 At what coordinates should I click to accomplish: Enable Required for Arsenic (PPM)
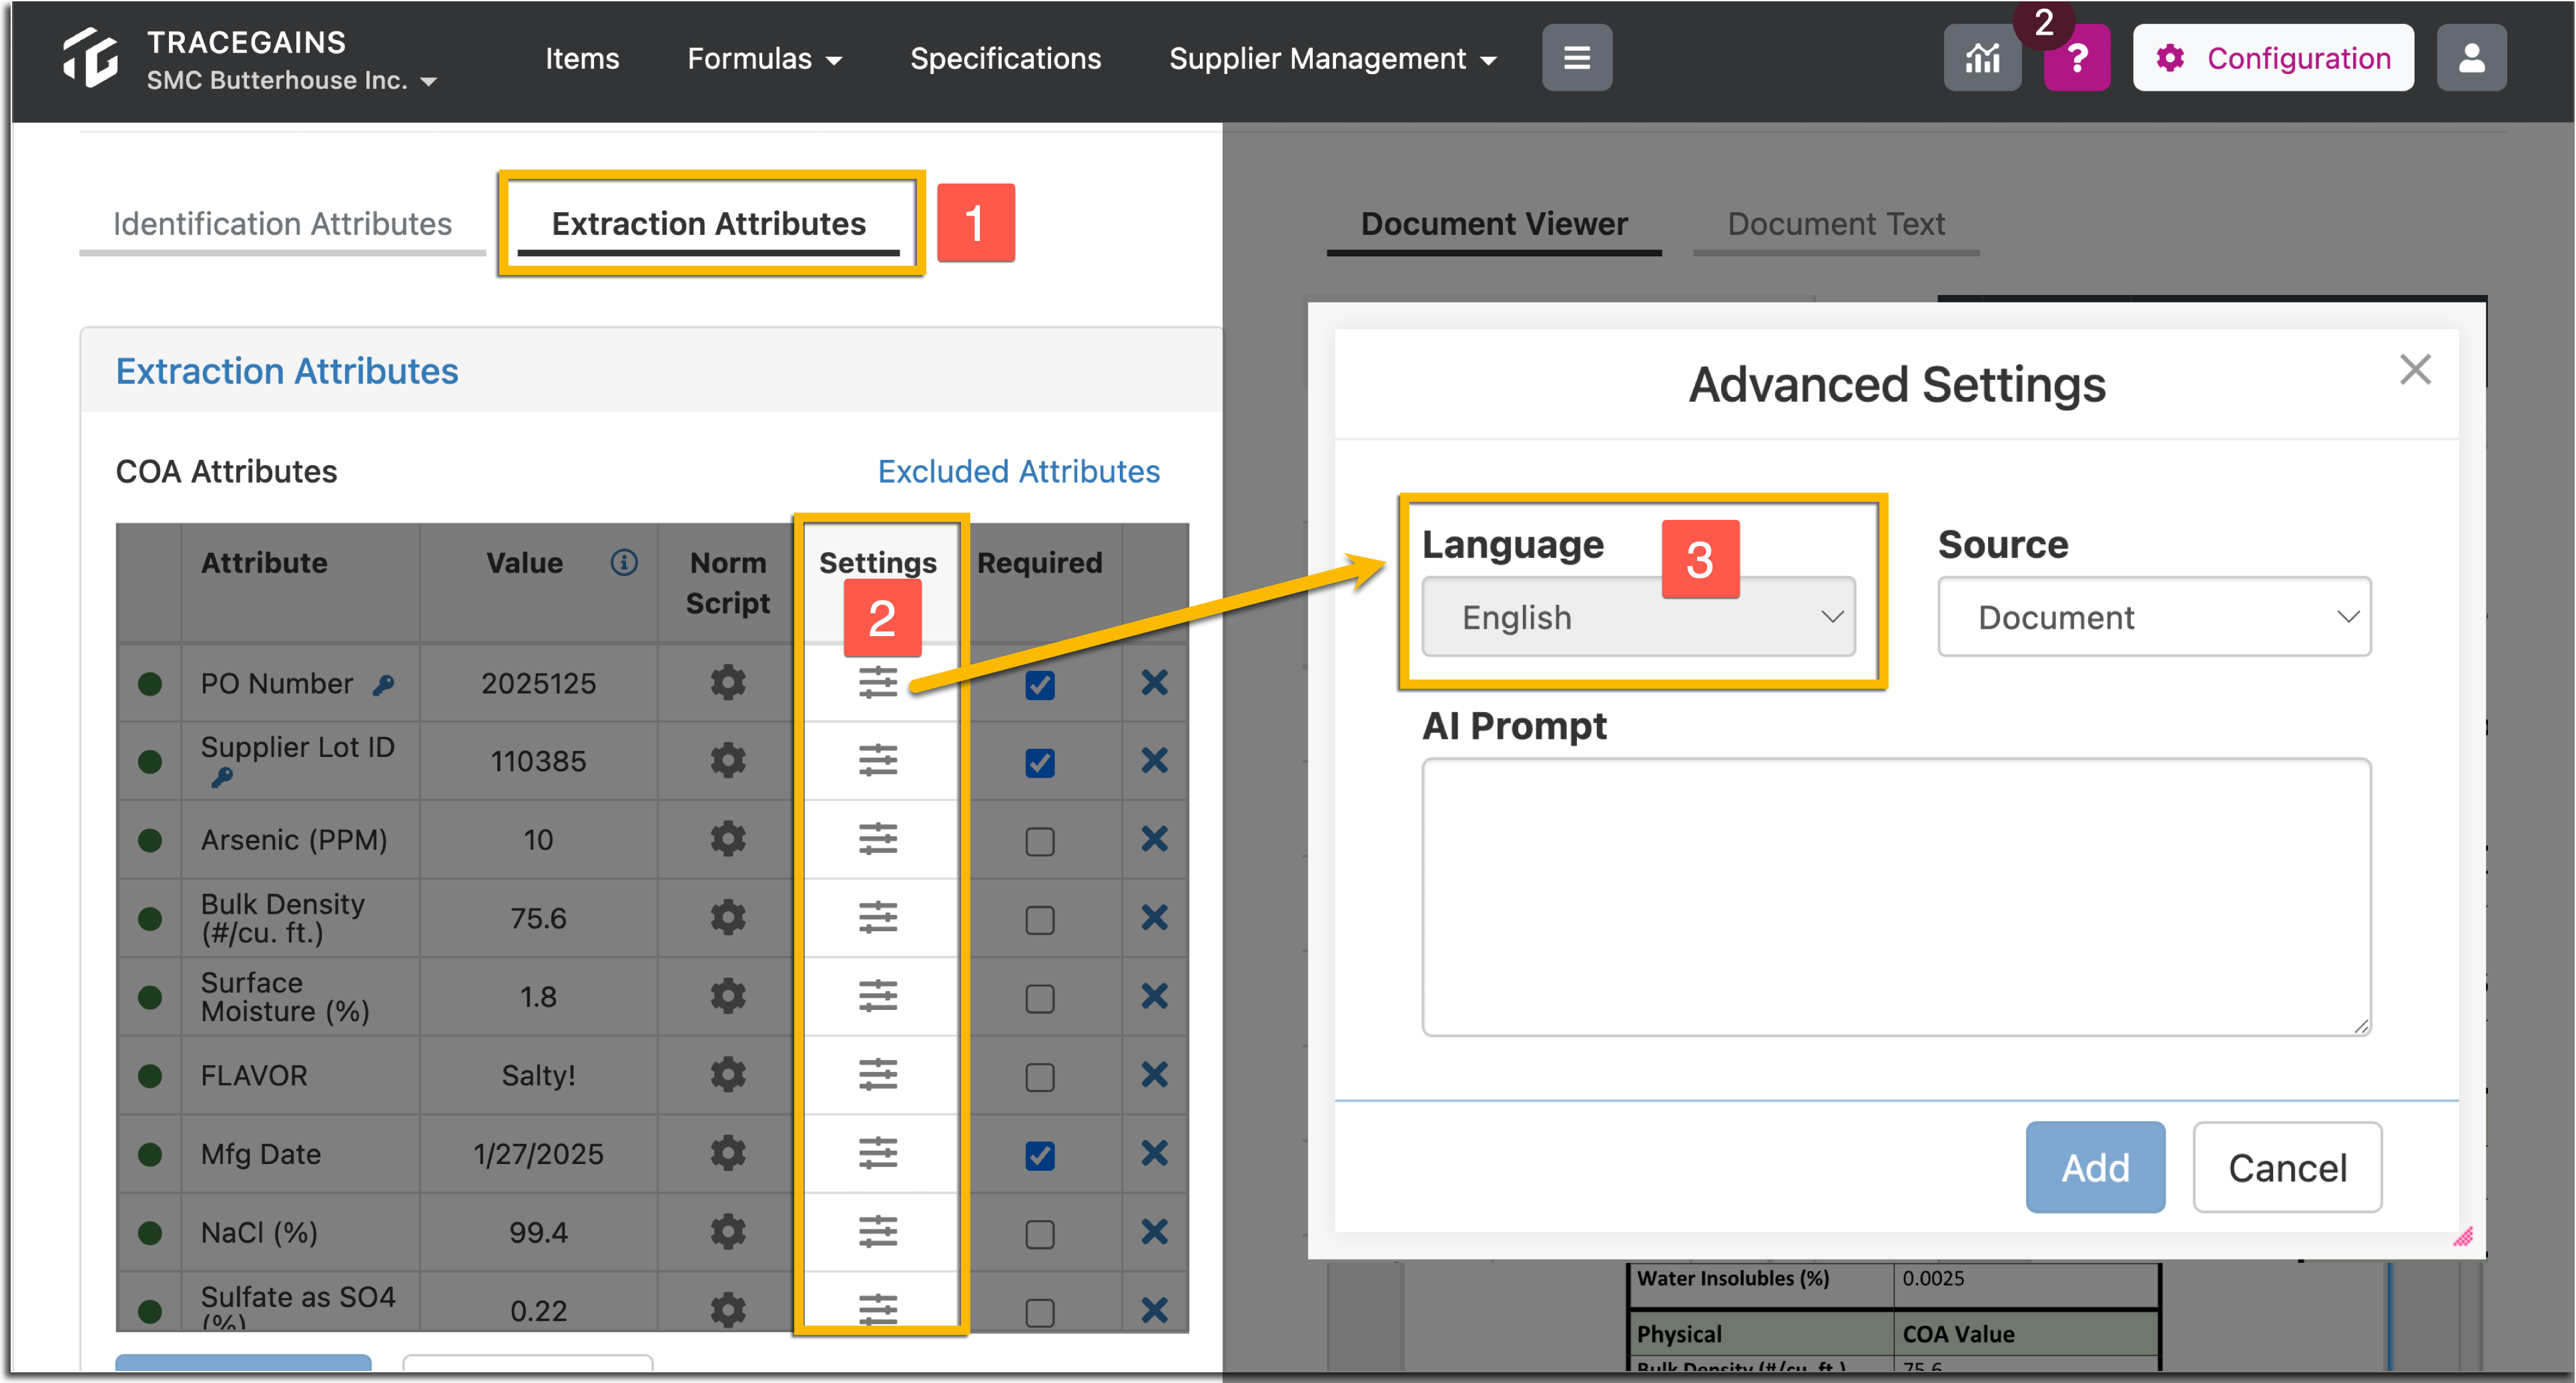coord(1040,840)
